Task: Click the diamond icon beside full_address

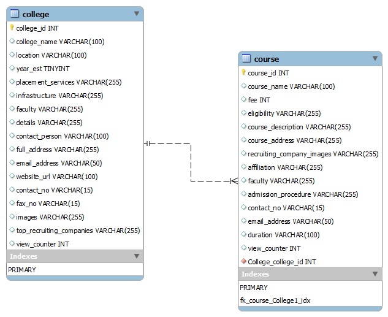Action: (x=12, y=149)
